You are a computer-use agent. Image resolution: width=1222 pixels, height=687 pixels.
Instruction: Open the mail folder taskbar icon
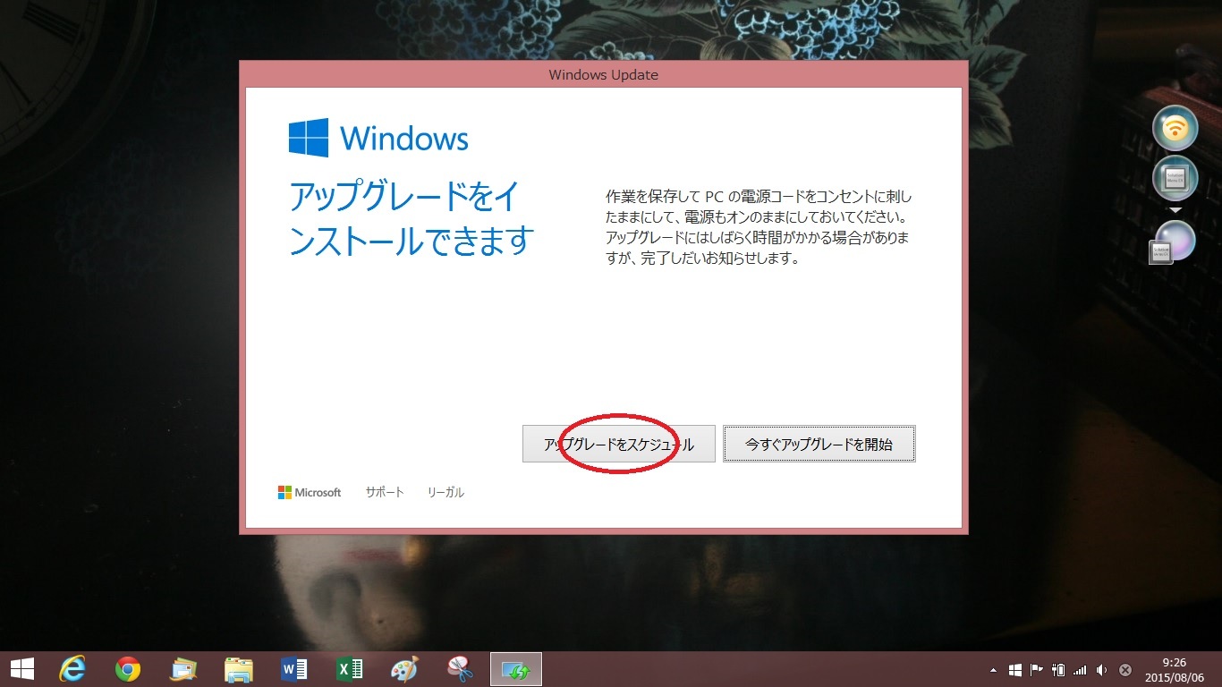tap(183, 668)
